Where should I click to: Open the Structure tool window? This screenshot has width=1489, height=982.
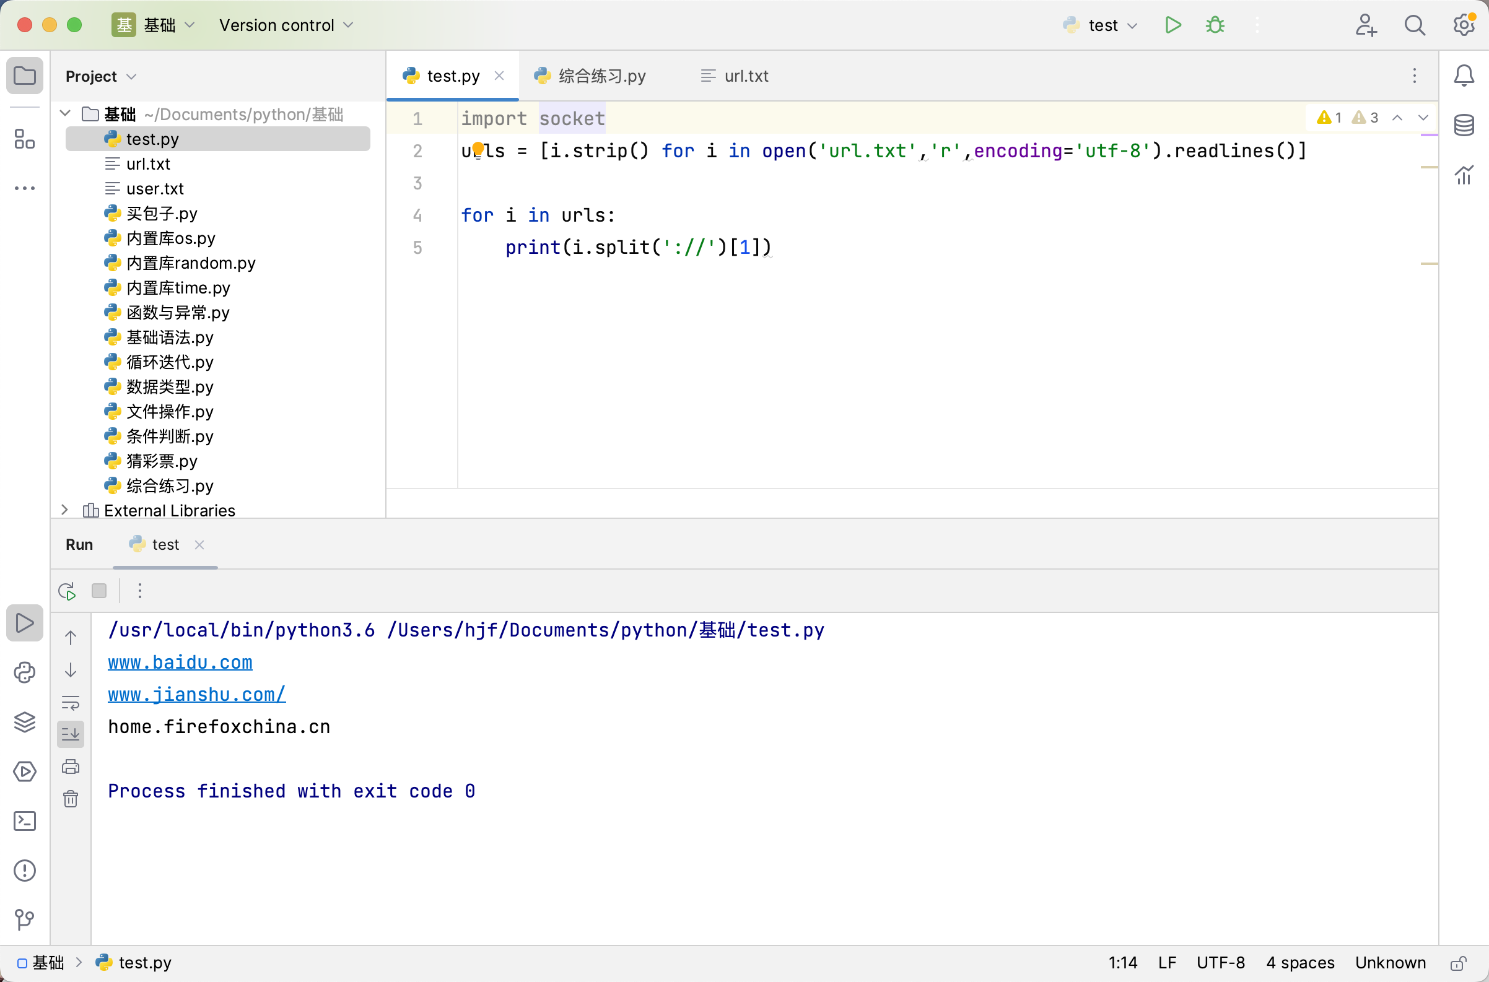pos(24,139)
